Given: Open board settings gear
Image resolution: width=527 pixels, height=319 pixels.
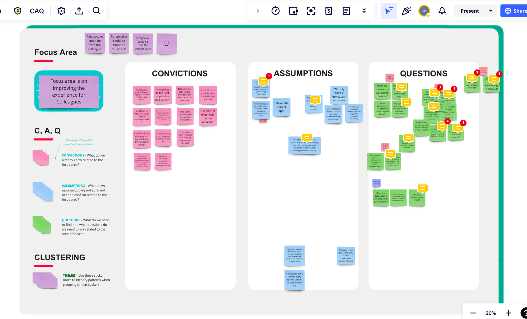Looking at the screenshot, I should coord(61,11).
